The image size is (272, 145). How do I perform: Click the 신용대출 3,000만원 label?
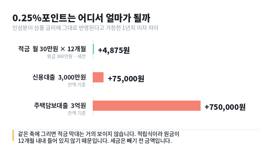click(x=59, y=77)
